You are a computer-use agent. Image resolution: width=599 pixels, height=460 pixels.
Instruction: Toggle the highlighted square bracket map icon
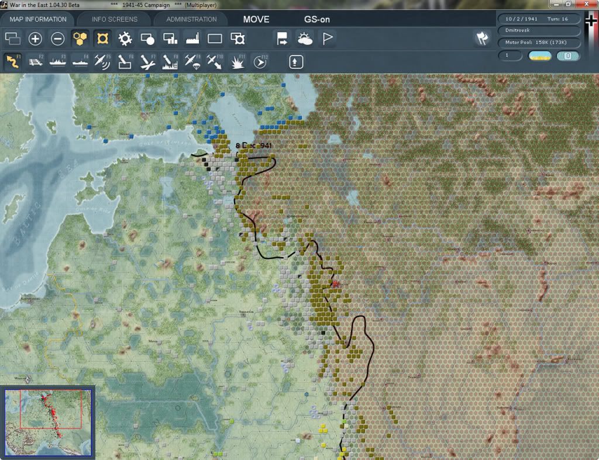[x=103, y=39]
